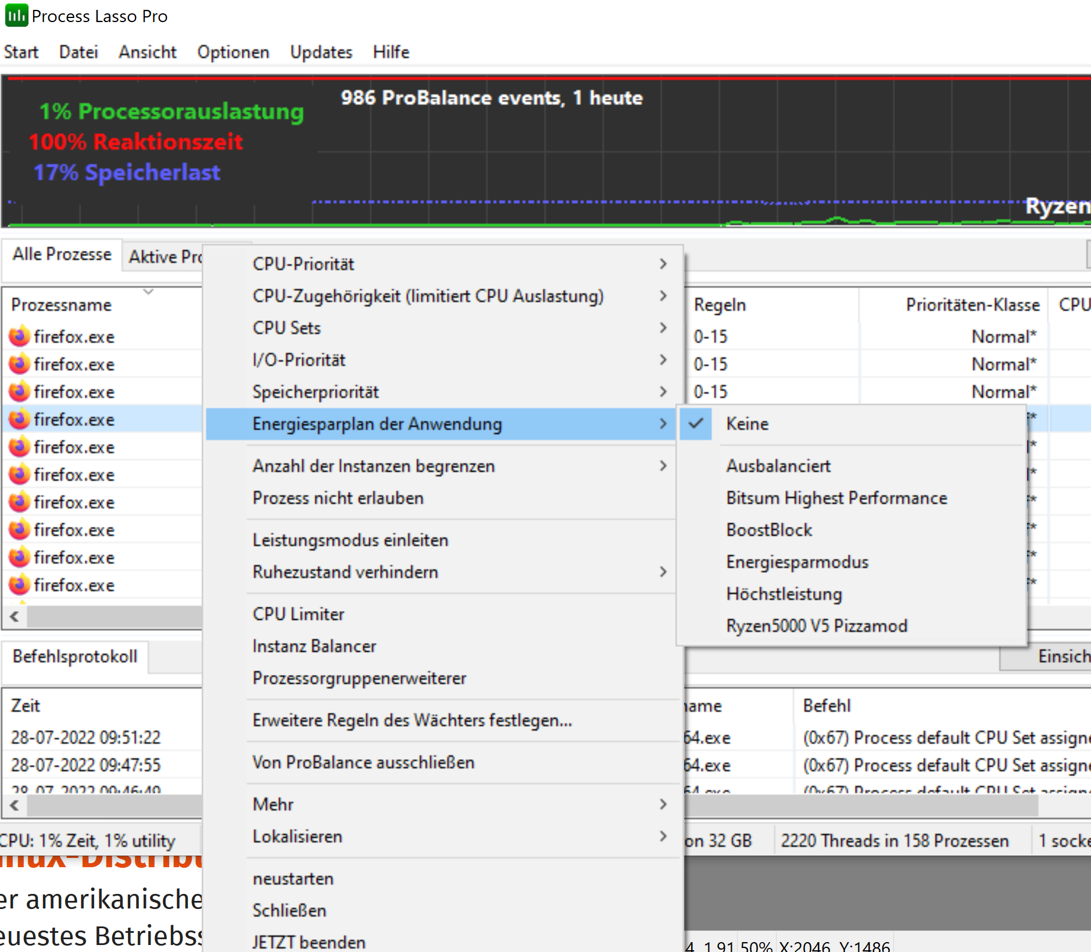Open the CPU Limiter entry

click(442, 614)
